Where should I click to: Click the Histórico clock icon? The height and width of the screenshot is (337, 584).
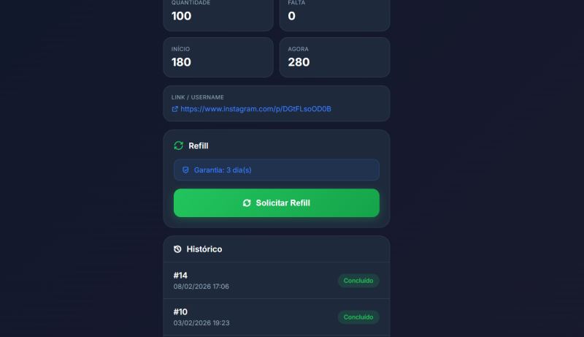click(x=177, y=249)
